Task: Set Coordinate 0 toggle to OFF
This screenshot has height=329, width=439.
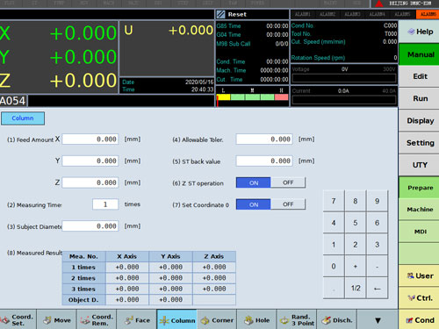Action: click(288, 204)
